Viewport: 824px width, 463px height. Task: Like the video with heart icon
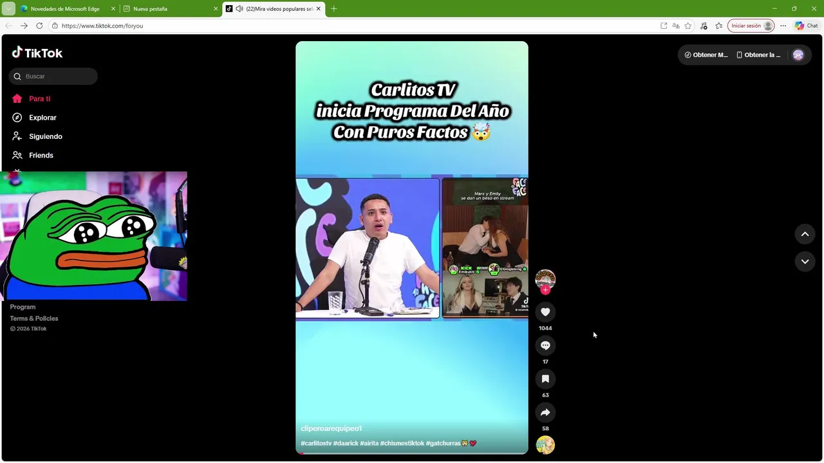(545, 312)
